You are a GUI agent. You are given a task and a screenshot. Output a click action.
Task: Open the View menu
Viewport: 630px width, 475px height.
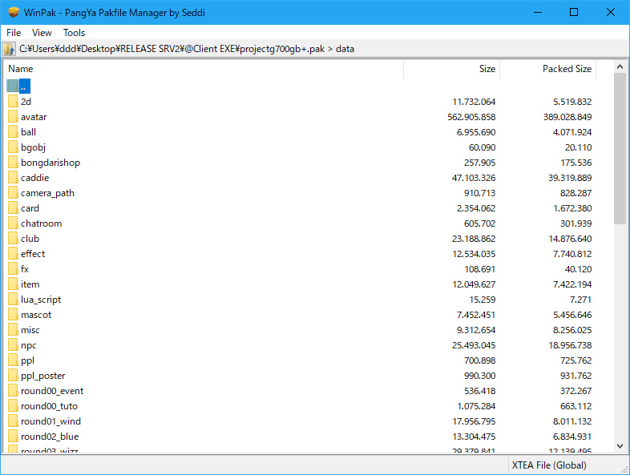point(42,33)
